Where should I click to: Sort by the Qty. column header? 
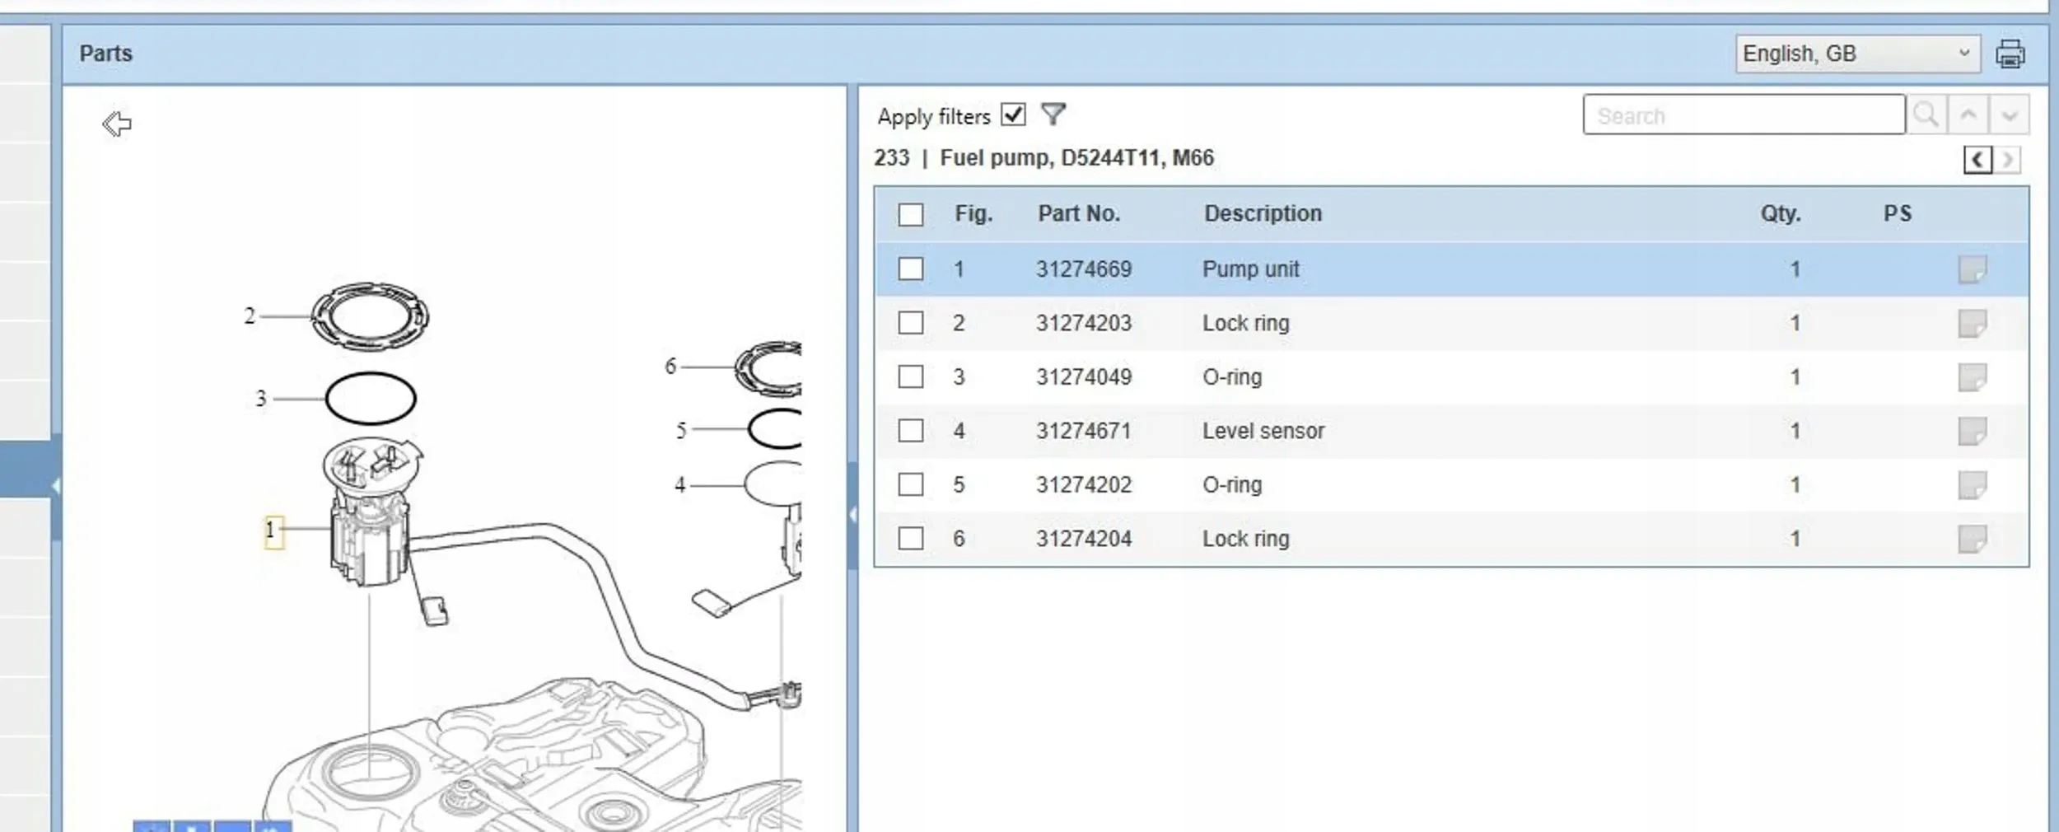coord(1781,214)
